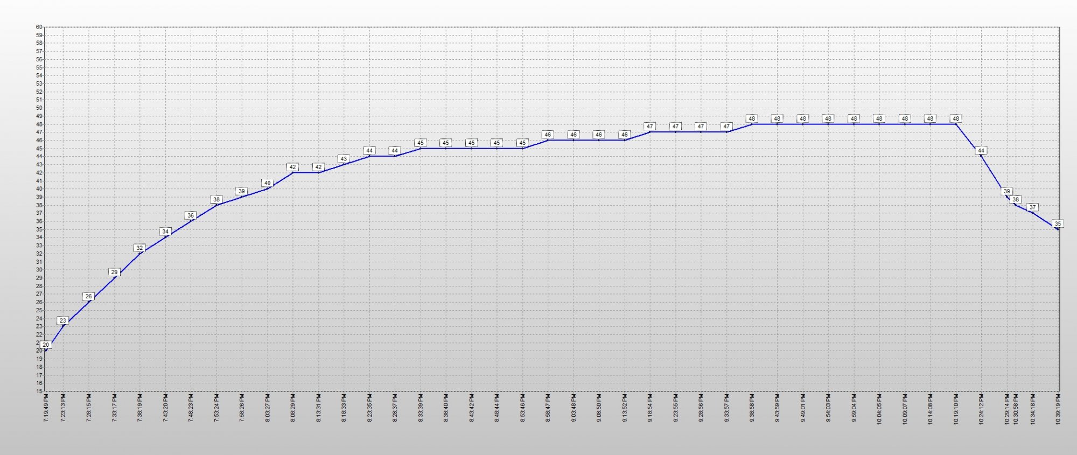Click the data point labeled 40
This screenshot has height=455, width=1077.
coord(267,183)
